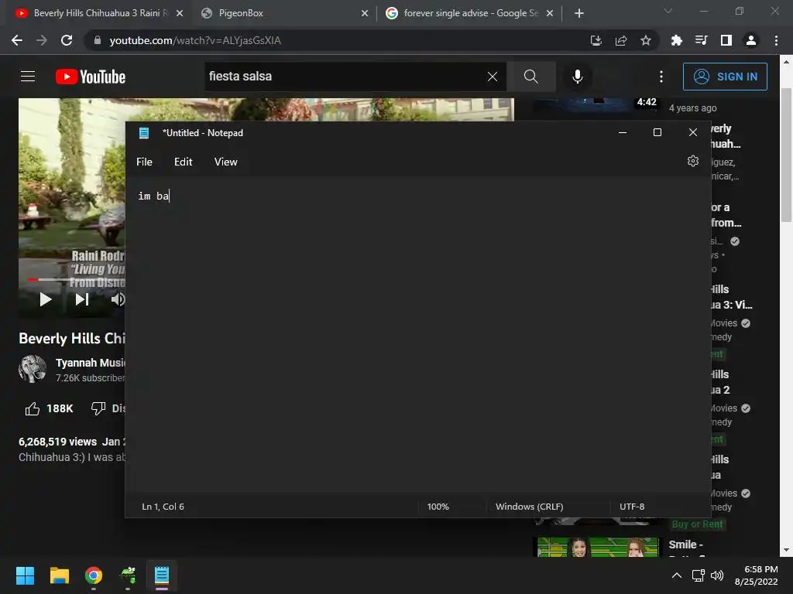The image size is (793, 594).
Task: Mute the video volume
Action: coord(118,299)
